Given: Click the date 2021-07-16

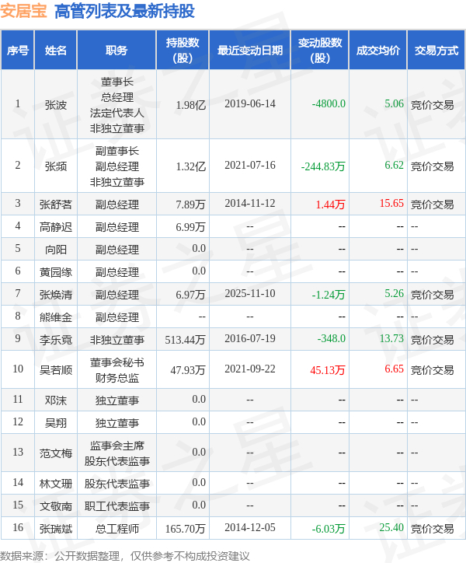Looking at the screenshot, I should pyautogui.click(x=249, y=165).
